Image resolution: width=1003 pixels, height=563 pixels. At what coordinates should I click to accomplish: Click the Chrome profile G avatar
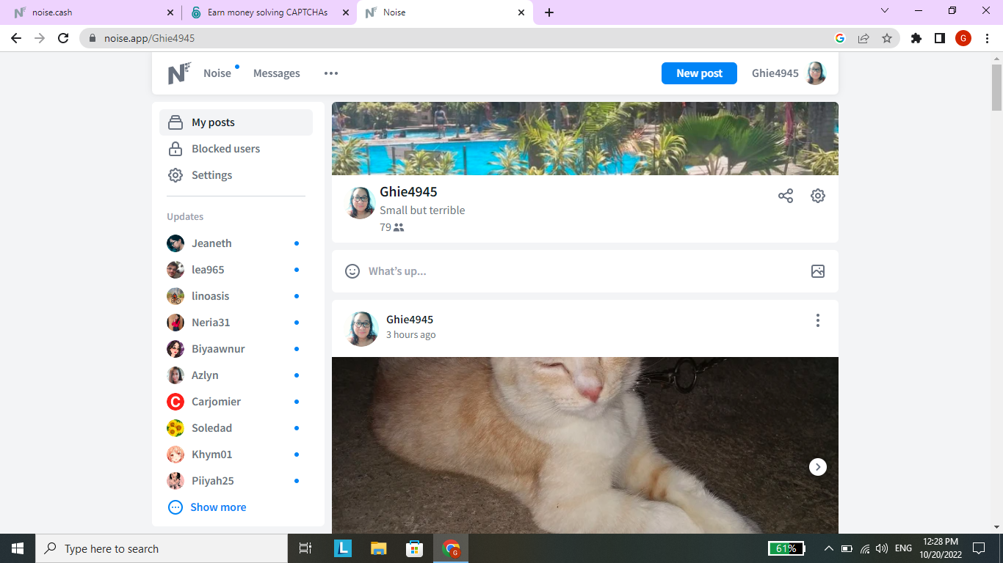point(963,38)
